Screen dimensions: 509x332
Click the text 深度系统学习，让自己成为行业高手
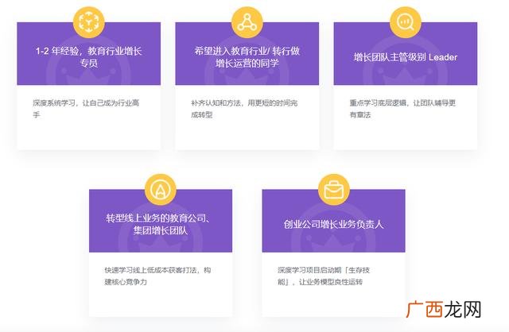pyautogui.click(x=86, y=109)
